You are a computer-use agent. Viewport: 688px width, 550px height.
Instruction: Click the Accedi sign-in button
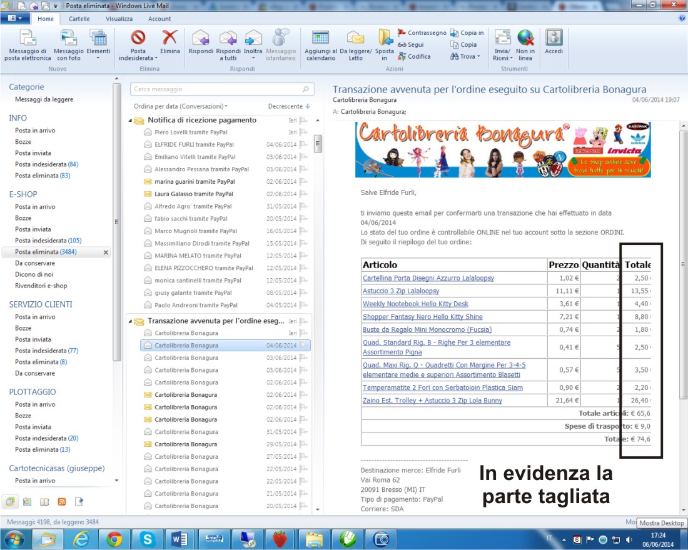[x=554, y=42]
